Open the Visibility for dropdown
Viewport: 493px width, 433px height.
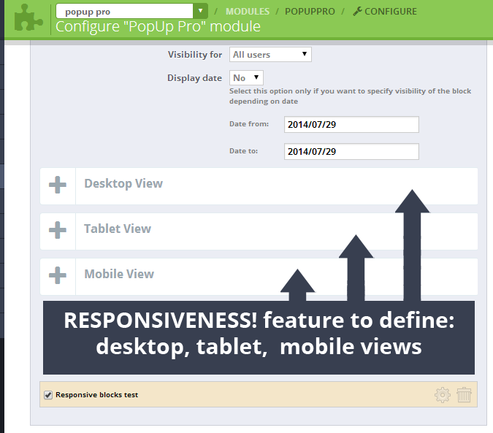pyautogui.click(x=270, y=55)
